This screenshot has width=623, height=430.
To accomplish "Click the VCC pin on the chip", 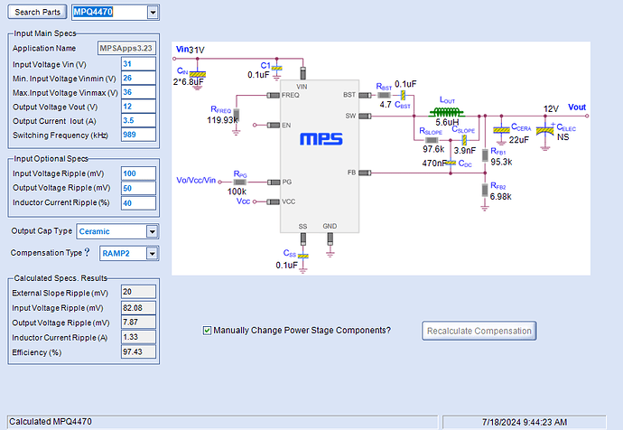I will click(x=274, y=201).
